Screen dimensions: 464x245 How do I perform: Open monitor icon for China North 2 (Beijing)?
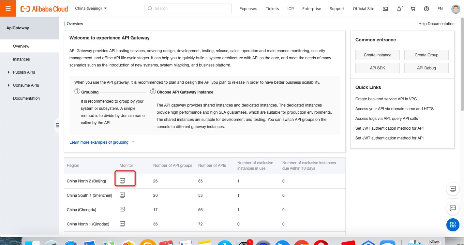[x=122, y=181]
